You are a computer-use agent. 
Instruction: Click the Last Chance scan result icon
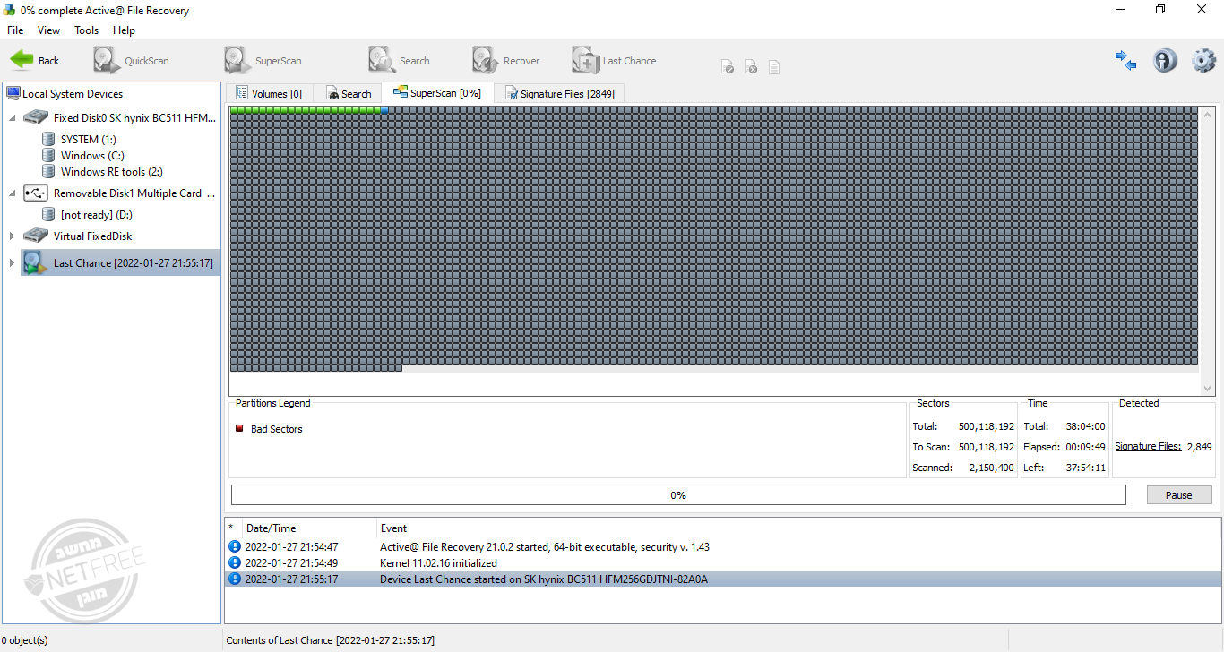[x=36, y=262]
